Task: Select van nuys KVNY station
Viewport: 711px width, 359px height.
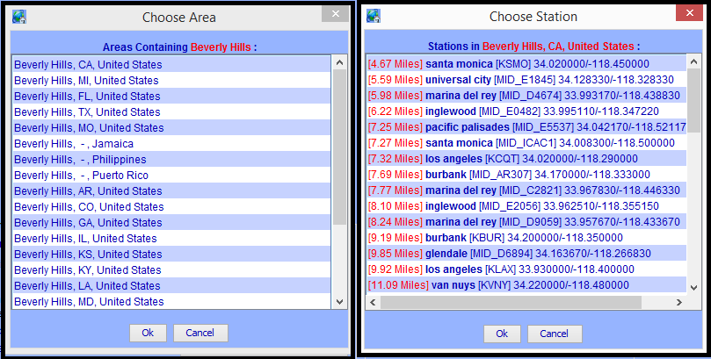Action: pos(527,285)
